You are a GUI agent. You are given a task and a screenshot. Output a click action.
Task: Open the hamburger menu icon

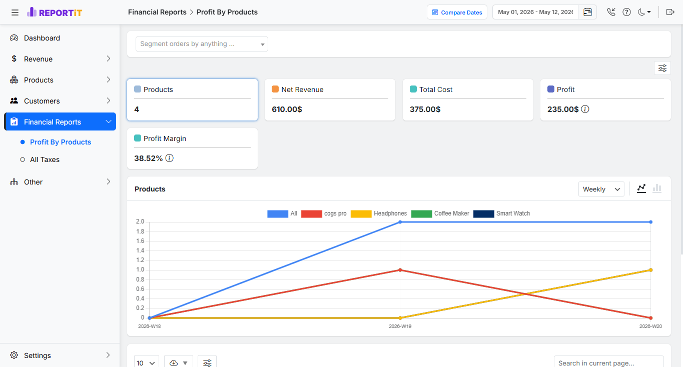coord(15,12)
